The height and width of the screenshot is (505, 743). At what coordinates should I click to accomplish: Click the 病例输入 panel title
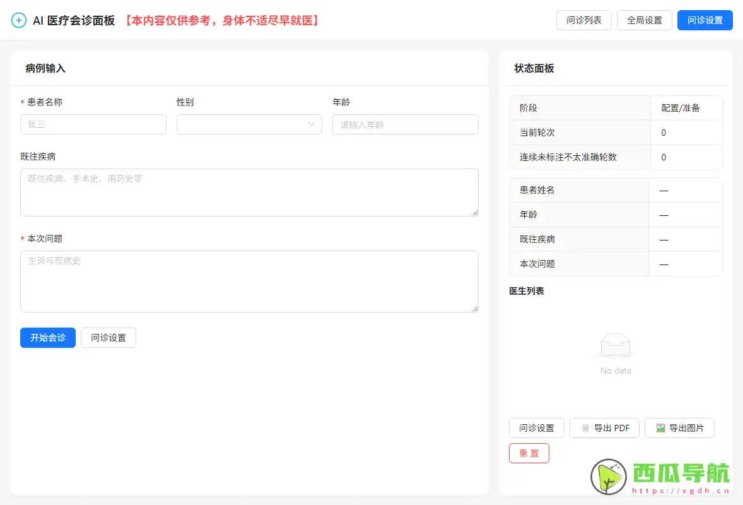[x=45, y=68]
